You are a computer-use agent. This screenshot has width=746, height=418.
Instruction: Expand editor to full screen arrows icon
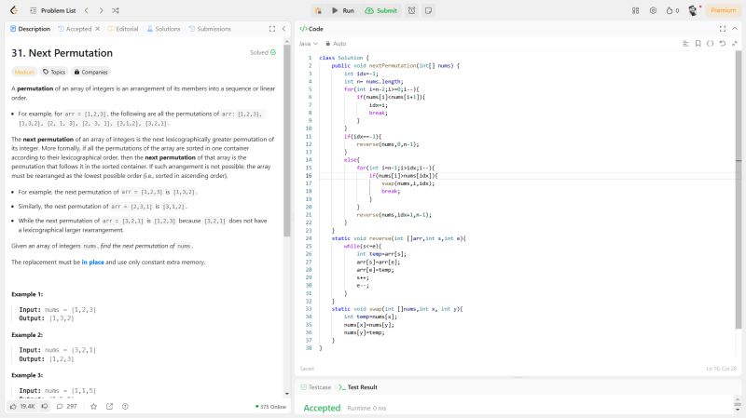tap(734, 44)
